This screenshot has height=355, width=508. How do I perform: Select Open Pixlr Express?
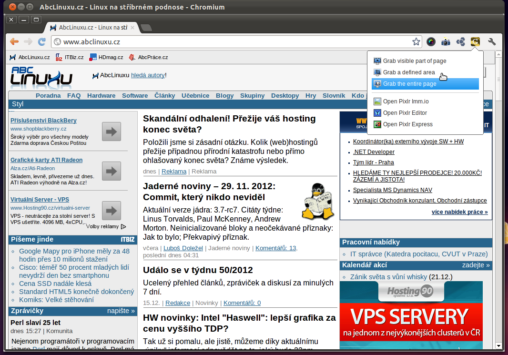pos(425,124)
